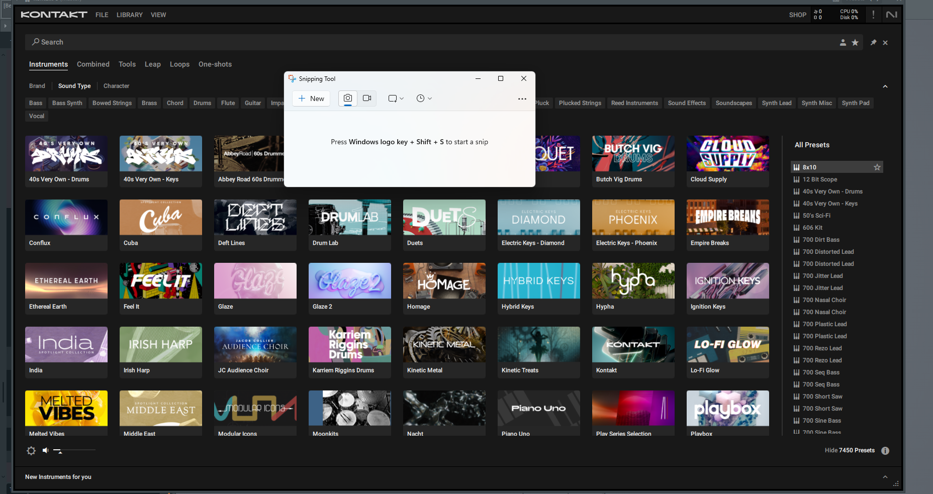Image resolution: width=933 pixels, height=494 pixels.
Task: Select video record mode in Snipping Tool
Action: tap(367, 98)
